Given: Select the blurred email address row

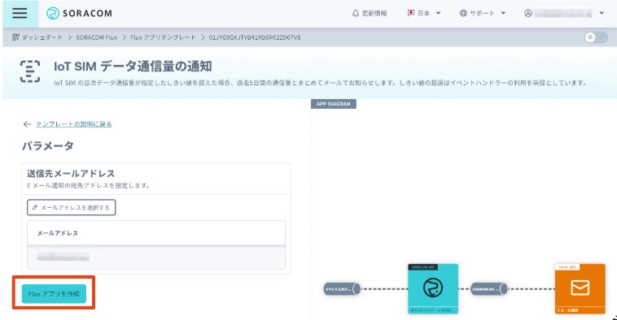Looking at the screenshot, I should (156, 257).
